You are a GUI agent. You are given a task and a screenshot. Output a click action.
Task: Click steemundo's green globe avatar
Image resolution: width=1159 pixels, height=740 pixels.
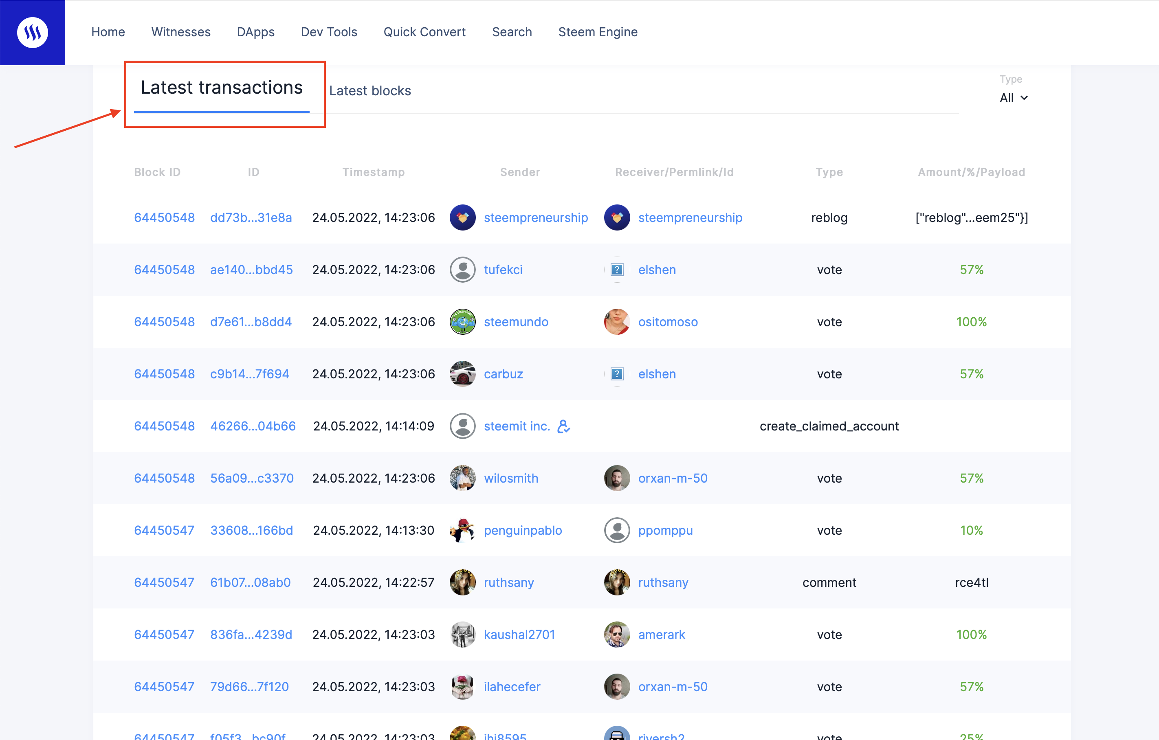(x=462, y=321)
